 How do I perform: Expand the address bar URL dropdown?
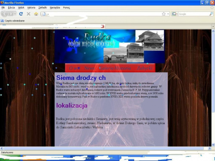click(x=168, y=14)
